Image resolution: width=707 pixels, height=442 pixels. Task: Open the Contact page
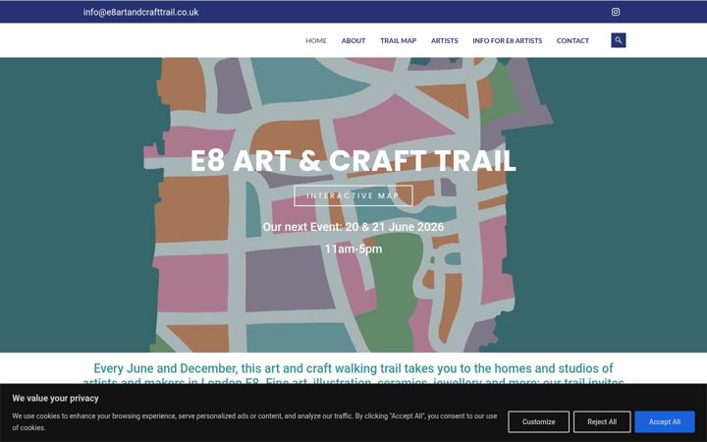(572, 40)
